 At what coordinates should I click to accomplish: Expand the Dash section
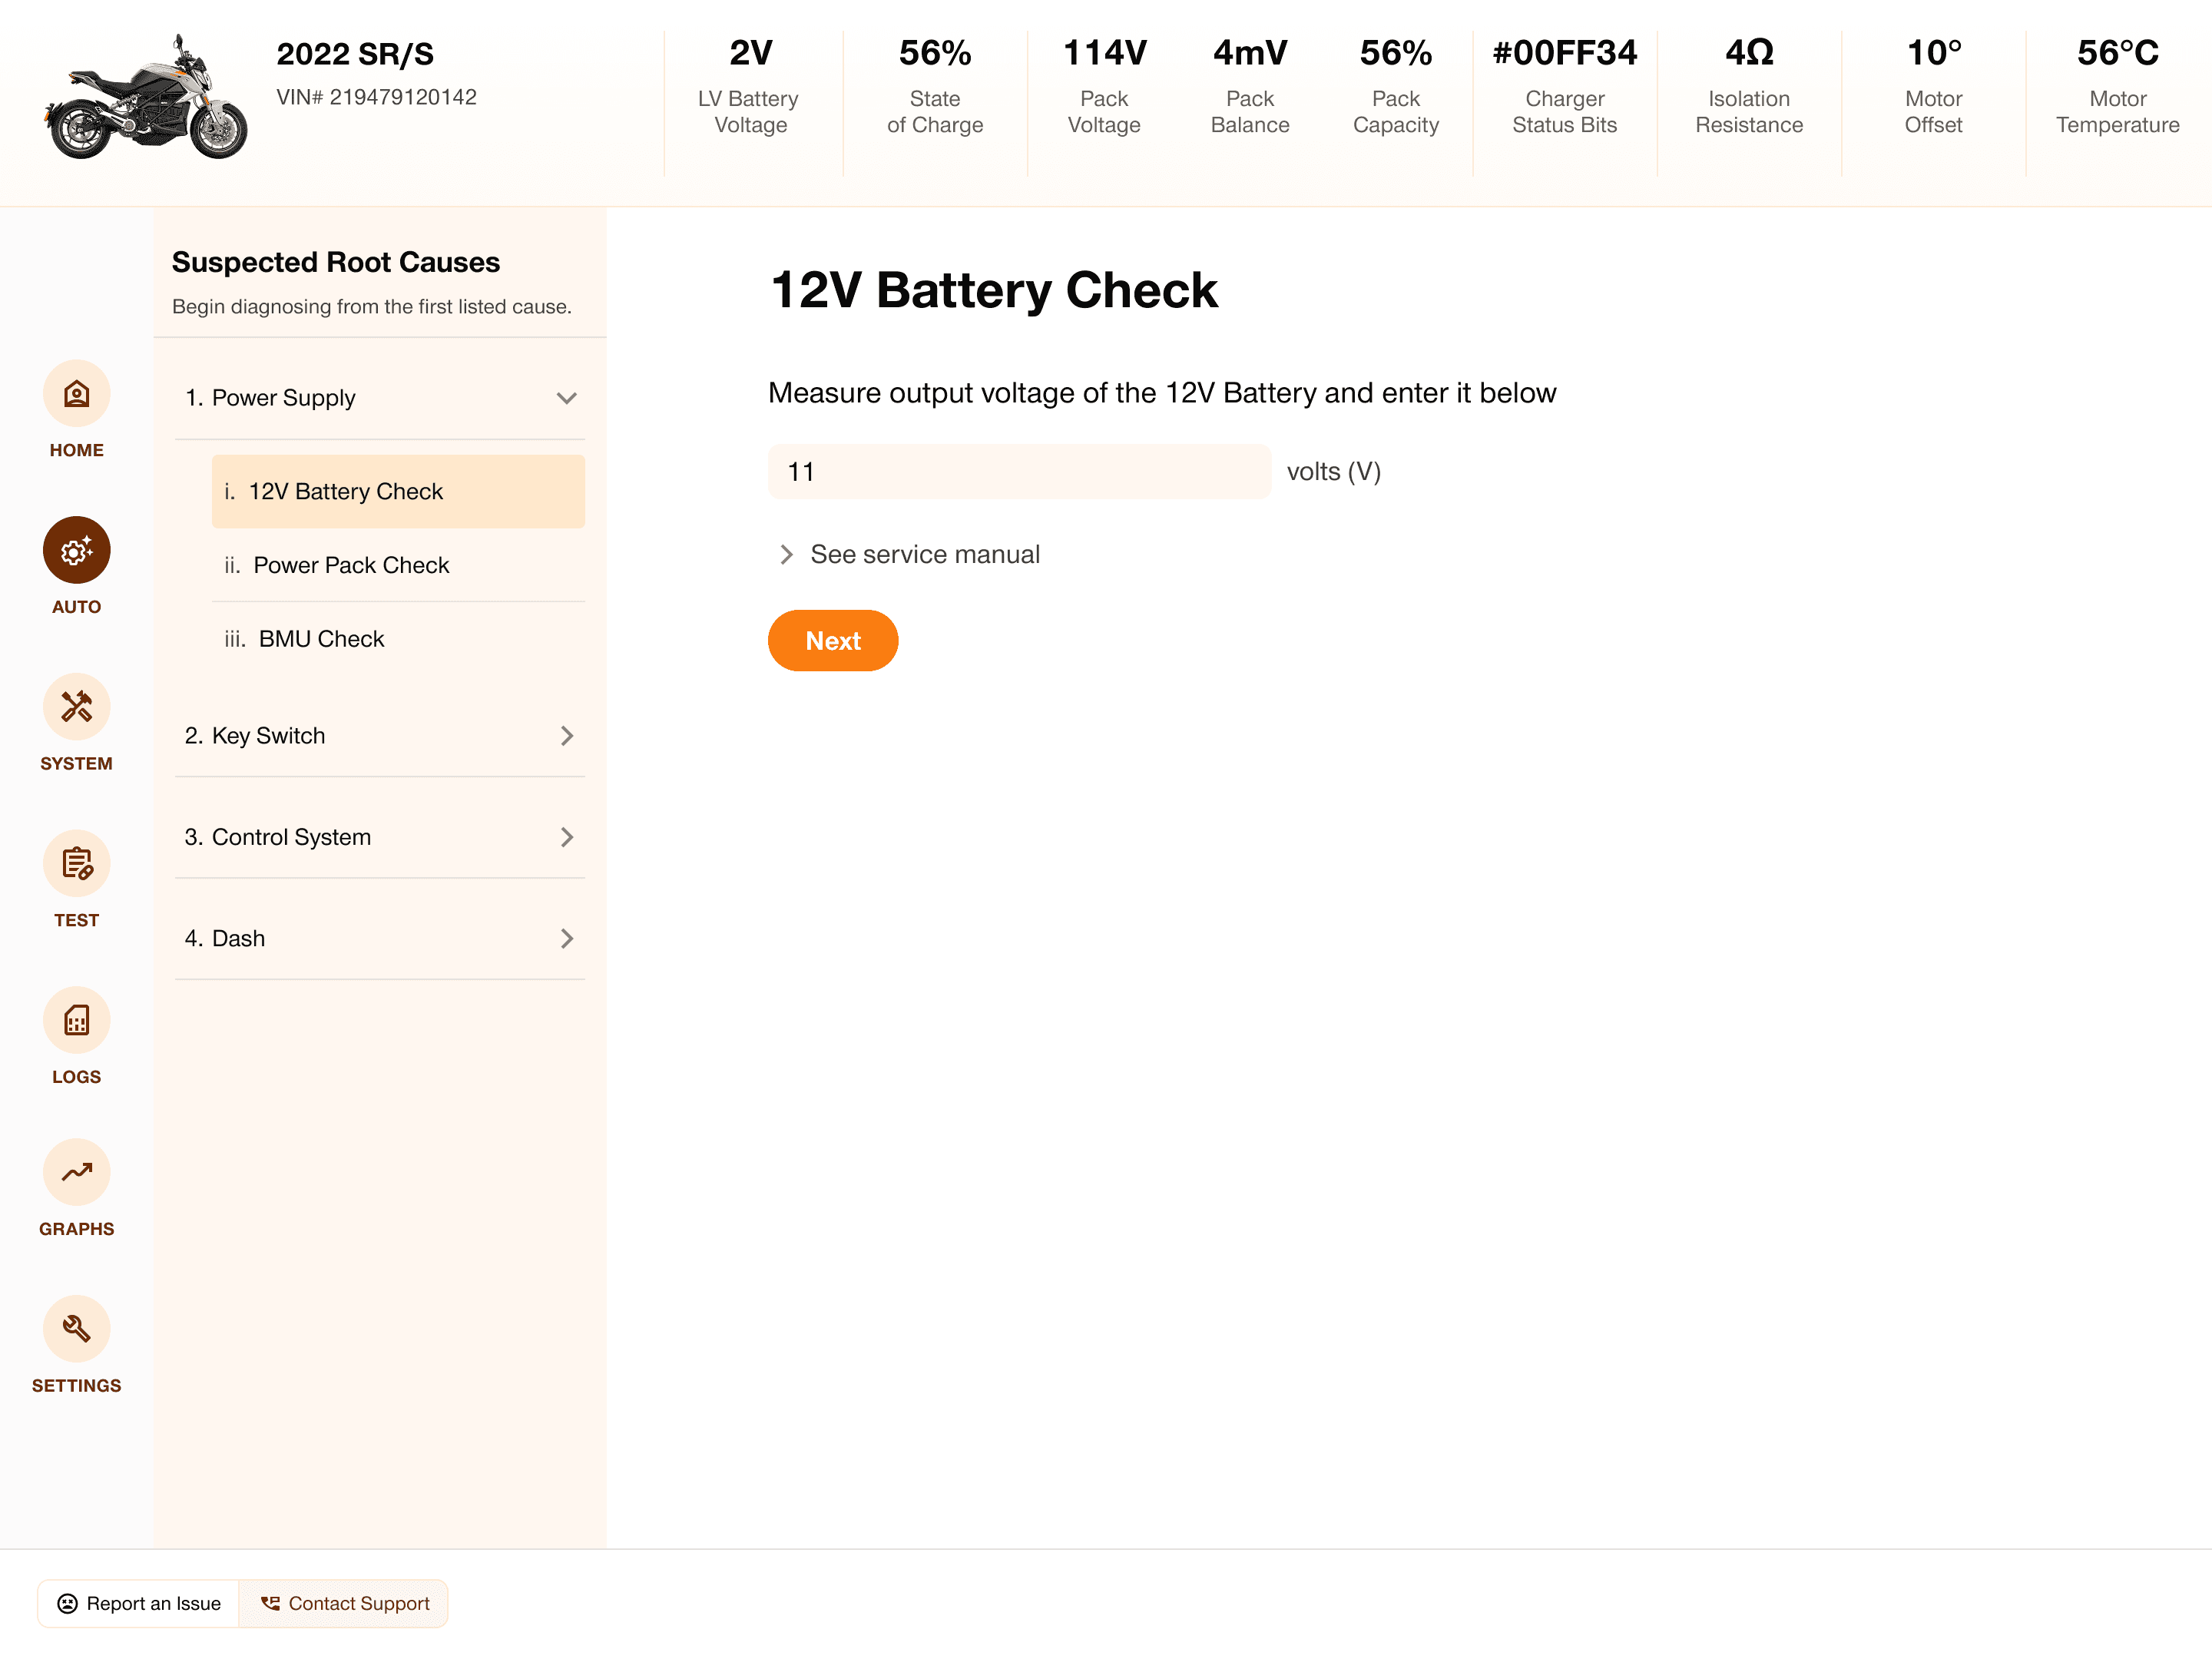(379, 938)
